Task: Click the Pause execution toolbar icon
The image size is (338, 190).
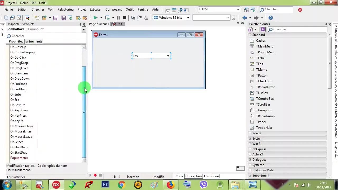Action: 118,18
